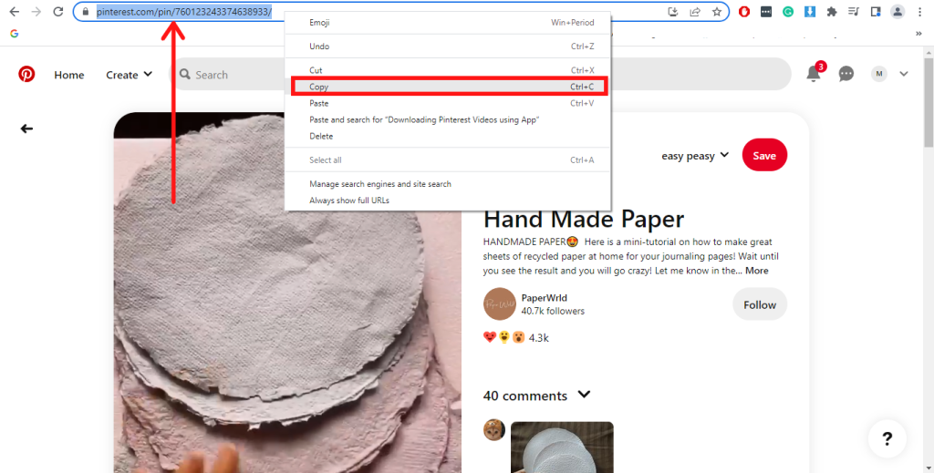
Task: Expand the account options chevron
Action: click(x=904, y=75)
